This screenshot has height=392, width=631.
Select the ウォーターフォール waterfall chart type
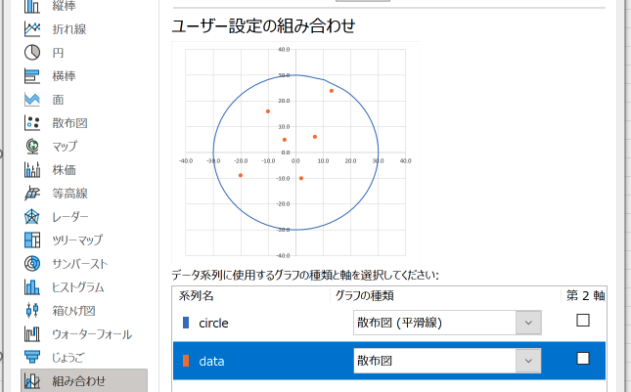(92, 334)
